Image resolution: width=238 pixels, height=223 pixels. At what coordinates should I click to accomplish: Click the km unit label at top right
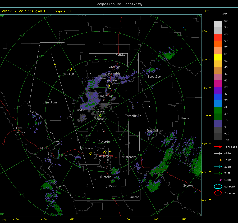click(207, 11)
